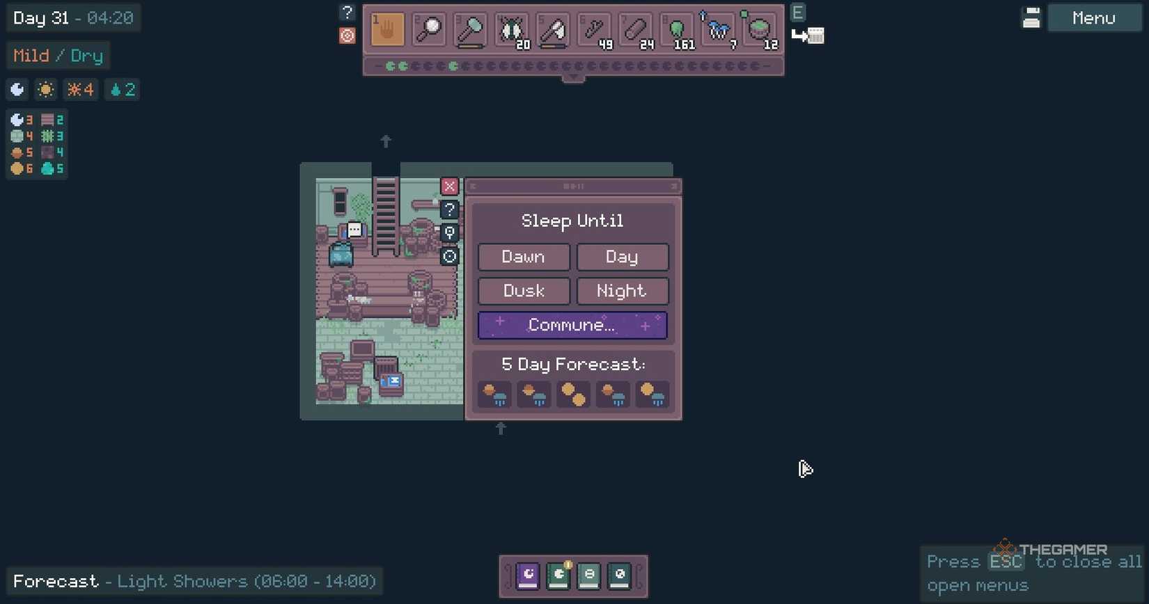Open the inventory with the E button
1149x604 pixels.
pyautogui.click(x=798, y=13)
